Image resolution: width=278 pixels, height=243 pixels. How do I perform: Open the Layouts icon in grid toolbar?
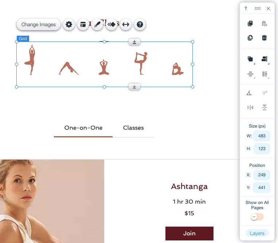coord(83,24)
